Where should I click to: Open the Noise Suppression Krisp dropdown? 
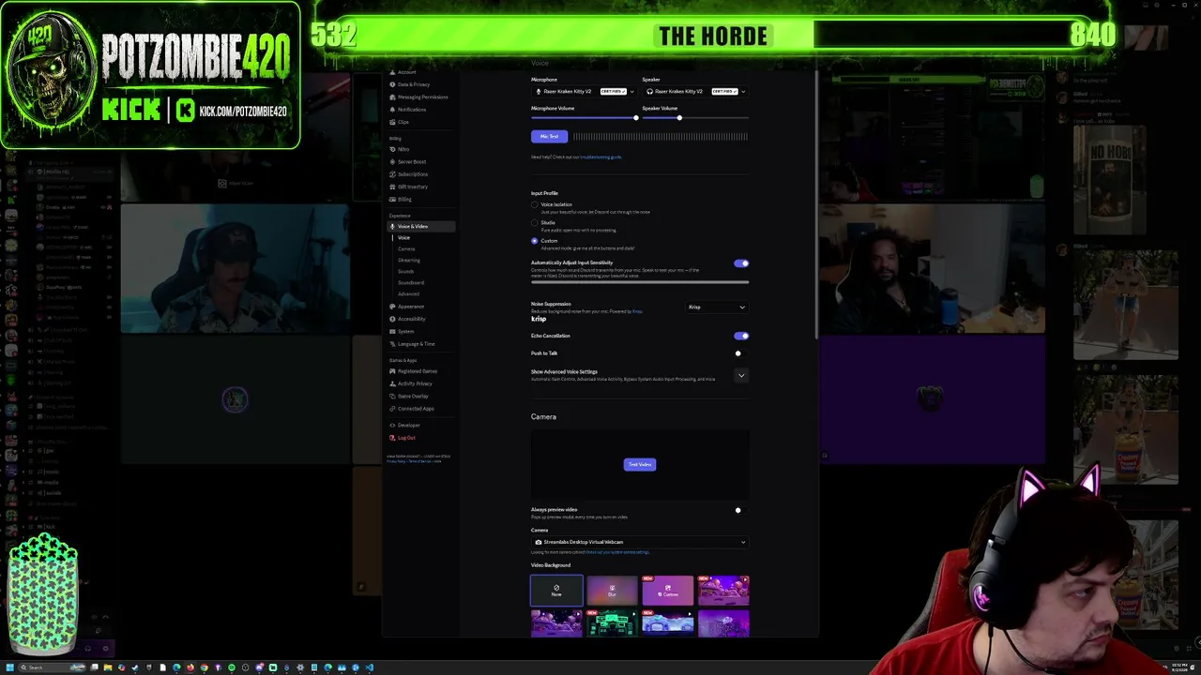click(x=717, y=307)
